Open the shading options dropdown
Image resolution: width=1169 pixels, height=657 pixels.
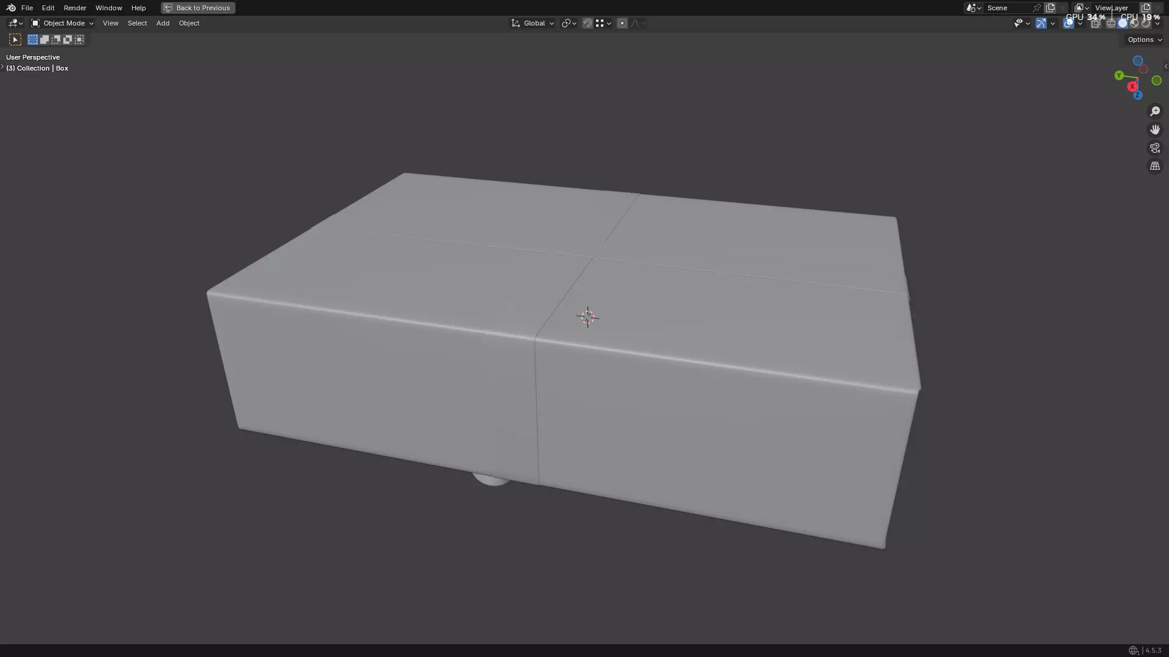click(x=1157, y=23)
